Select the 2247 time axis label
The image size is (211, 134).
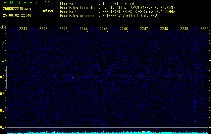coord(144,29)
